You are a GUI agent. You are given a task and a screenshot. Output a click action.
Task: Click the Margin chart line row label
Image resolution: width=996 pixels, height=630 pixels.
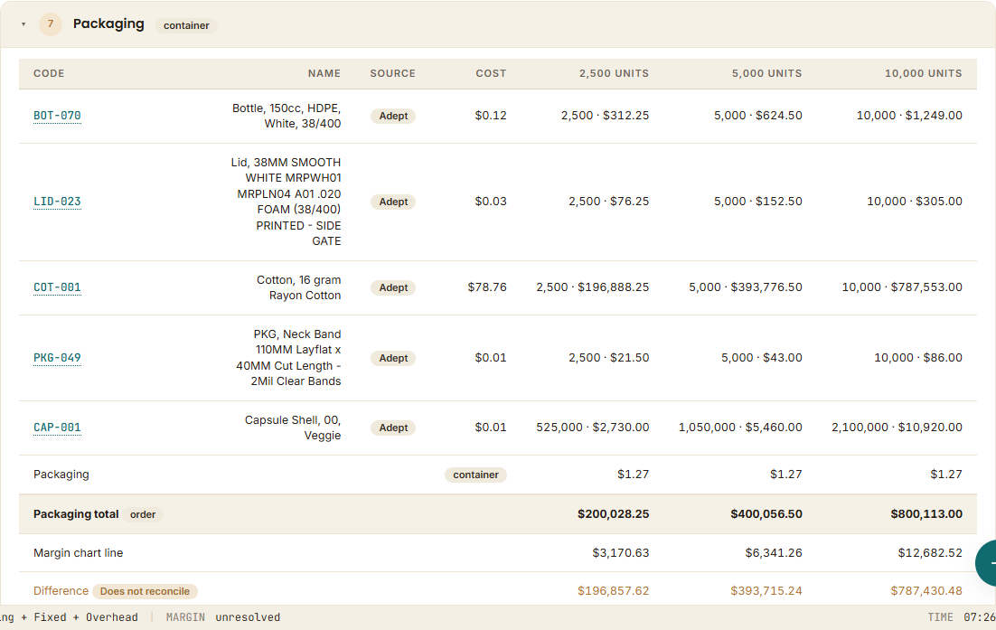coord(78,553)
